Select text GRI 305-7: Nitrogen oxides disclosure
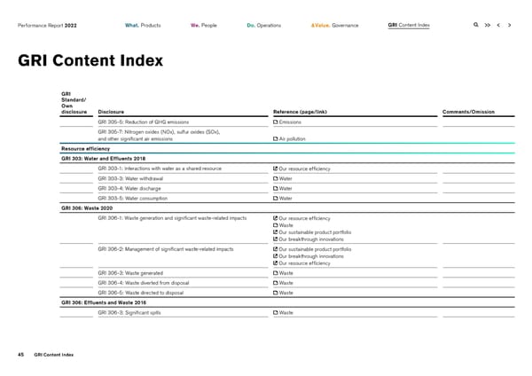The height and width of the screenshot is (376, 532). click(x=159, y=136)
